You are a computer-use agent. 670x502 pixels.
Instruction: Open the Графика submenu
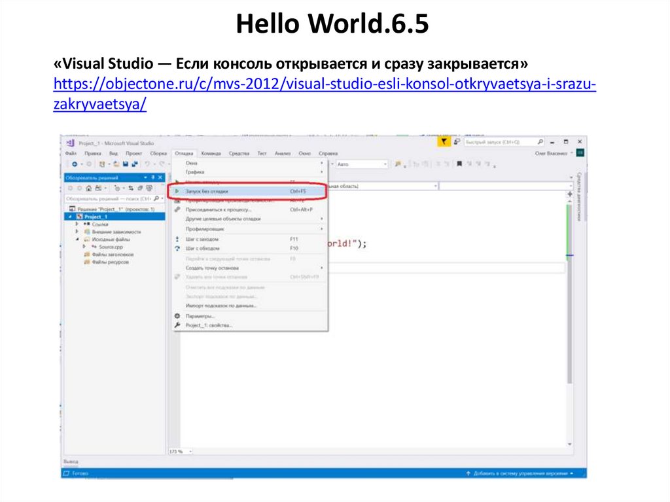[x=249, y=172]
